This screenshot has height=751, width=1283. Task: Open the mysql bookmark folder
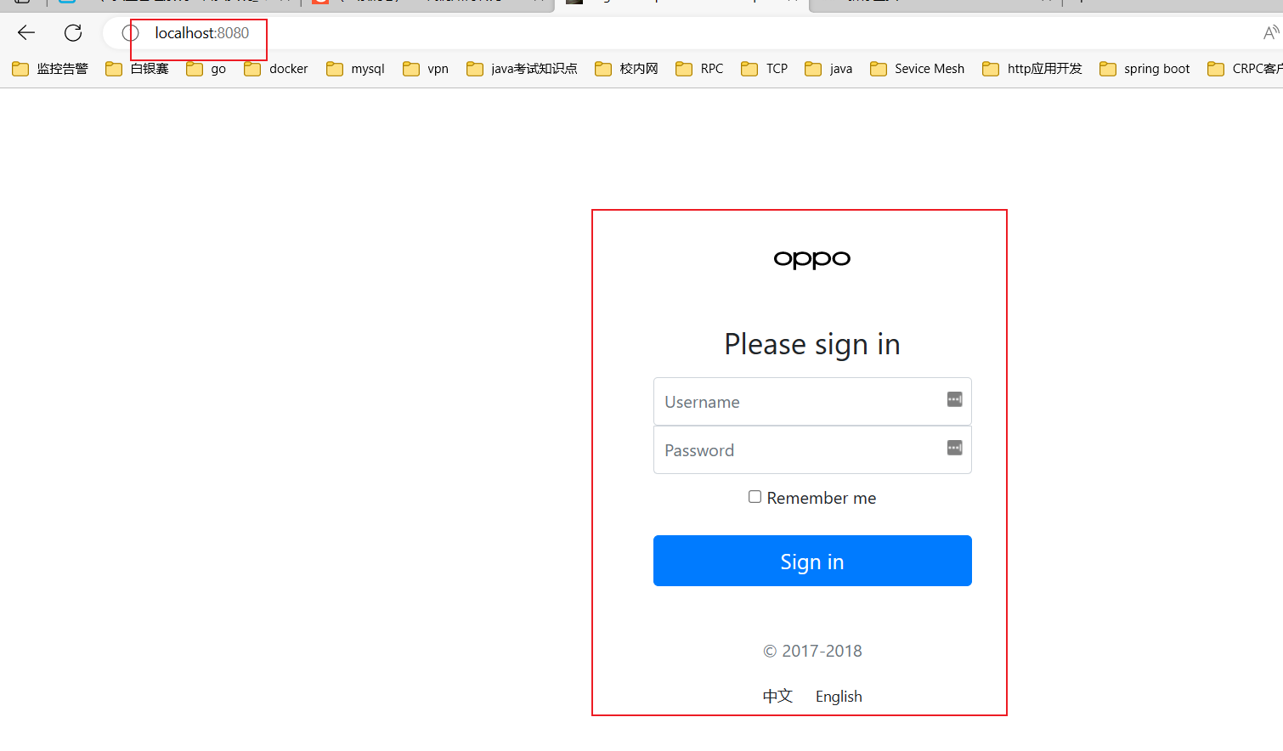(356, 69)
